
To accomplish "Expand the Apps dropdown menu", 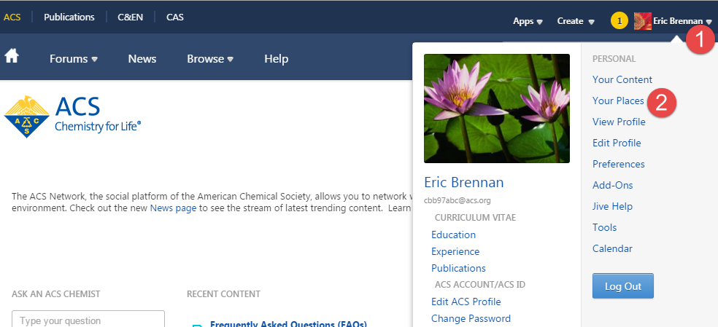I will [x=528, y=21].
